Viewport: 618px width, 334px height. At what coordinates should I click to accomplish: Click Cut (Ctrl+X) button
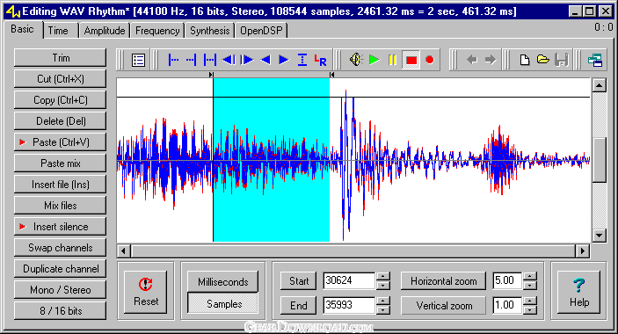(61, 79)
